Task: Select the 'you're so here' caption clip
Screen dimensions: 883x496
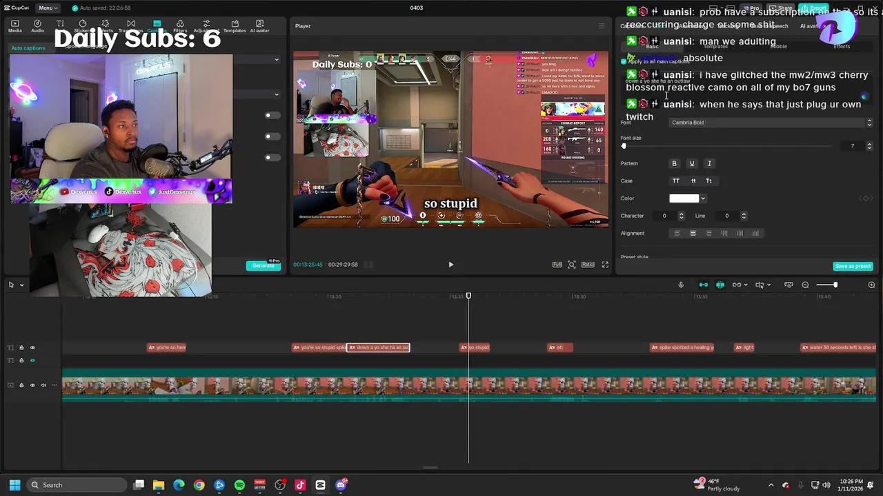Action: 167,347
